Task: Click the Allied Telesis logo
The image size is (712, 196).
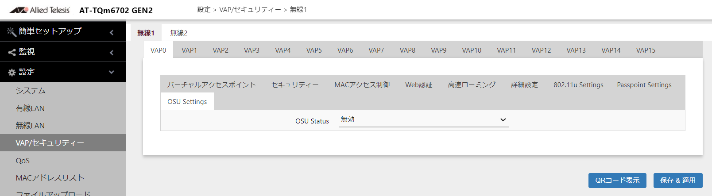Action: coord(39,10)
